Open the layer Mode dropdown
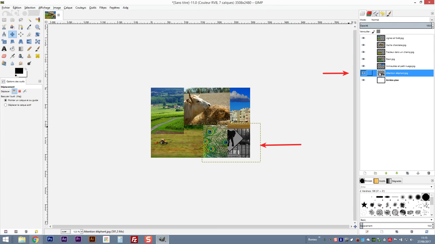This screenshot has height=244, width=435. click(x=402, y=20)
